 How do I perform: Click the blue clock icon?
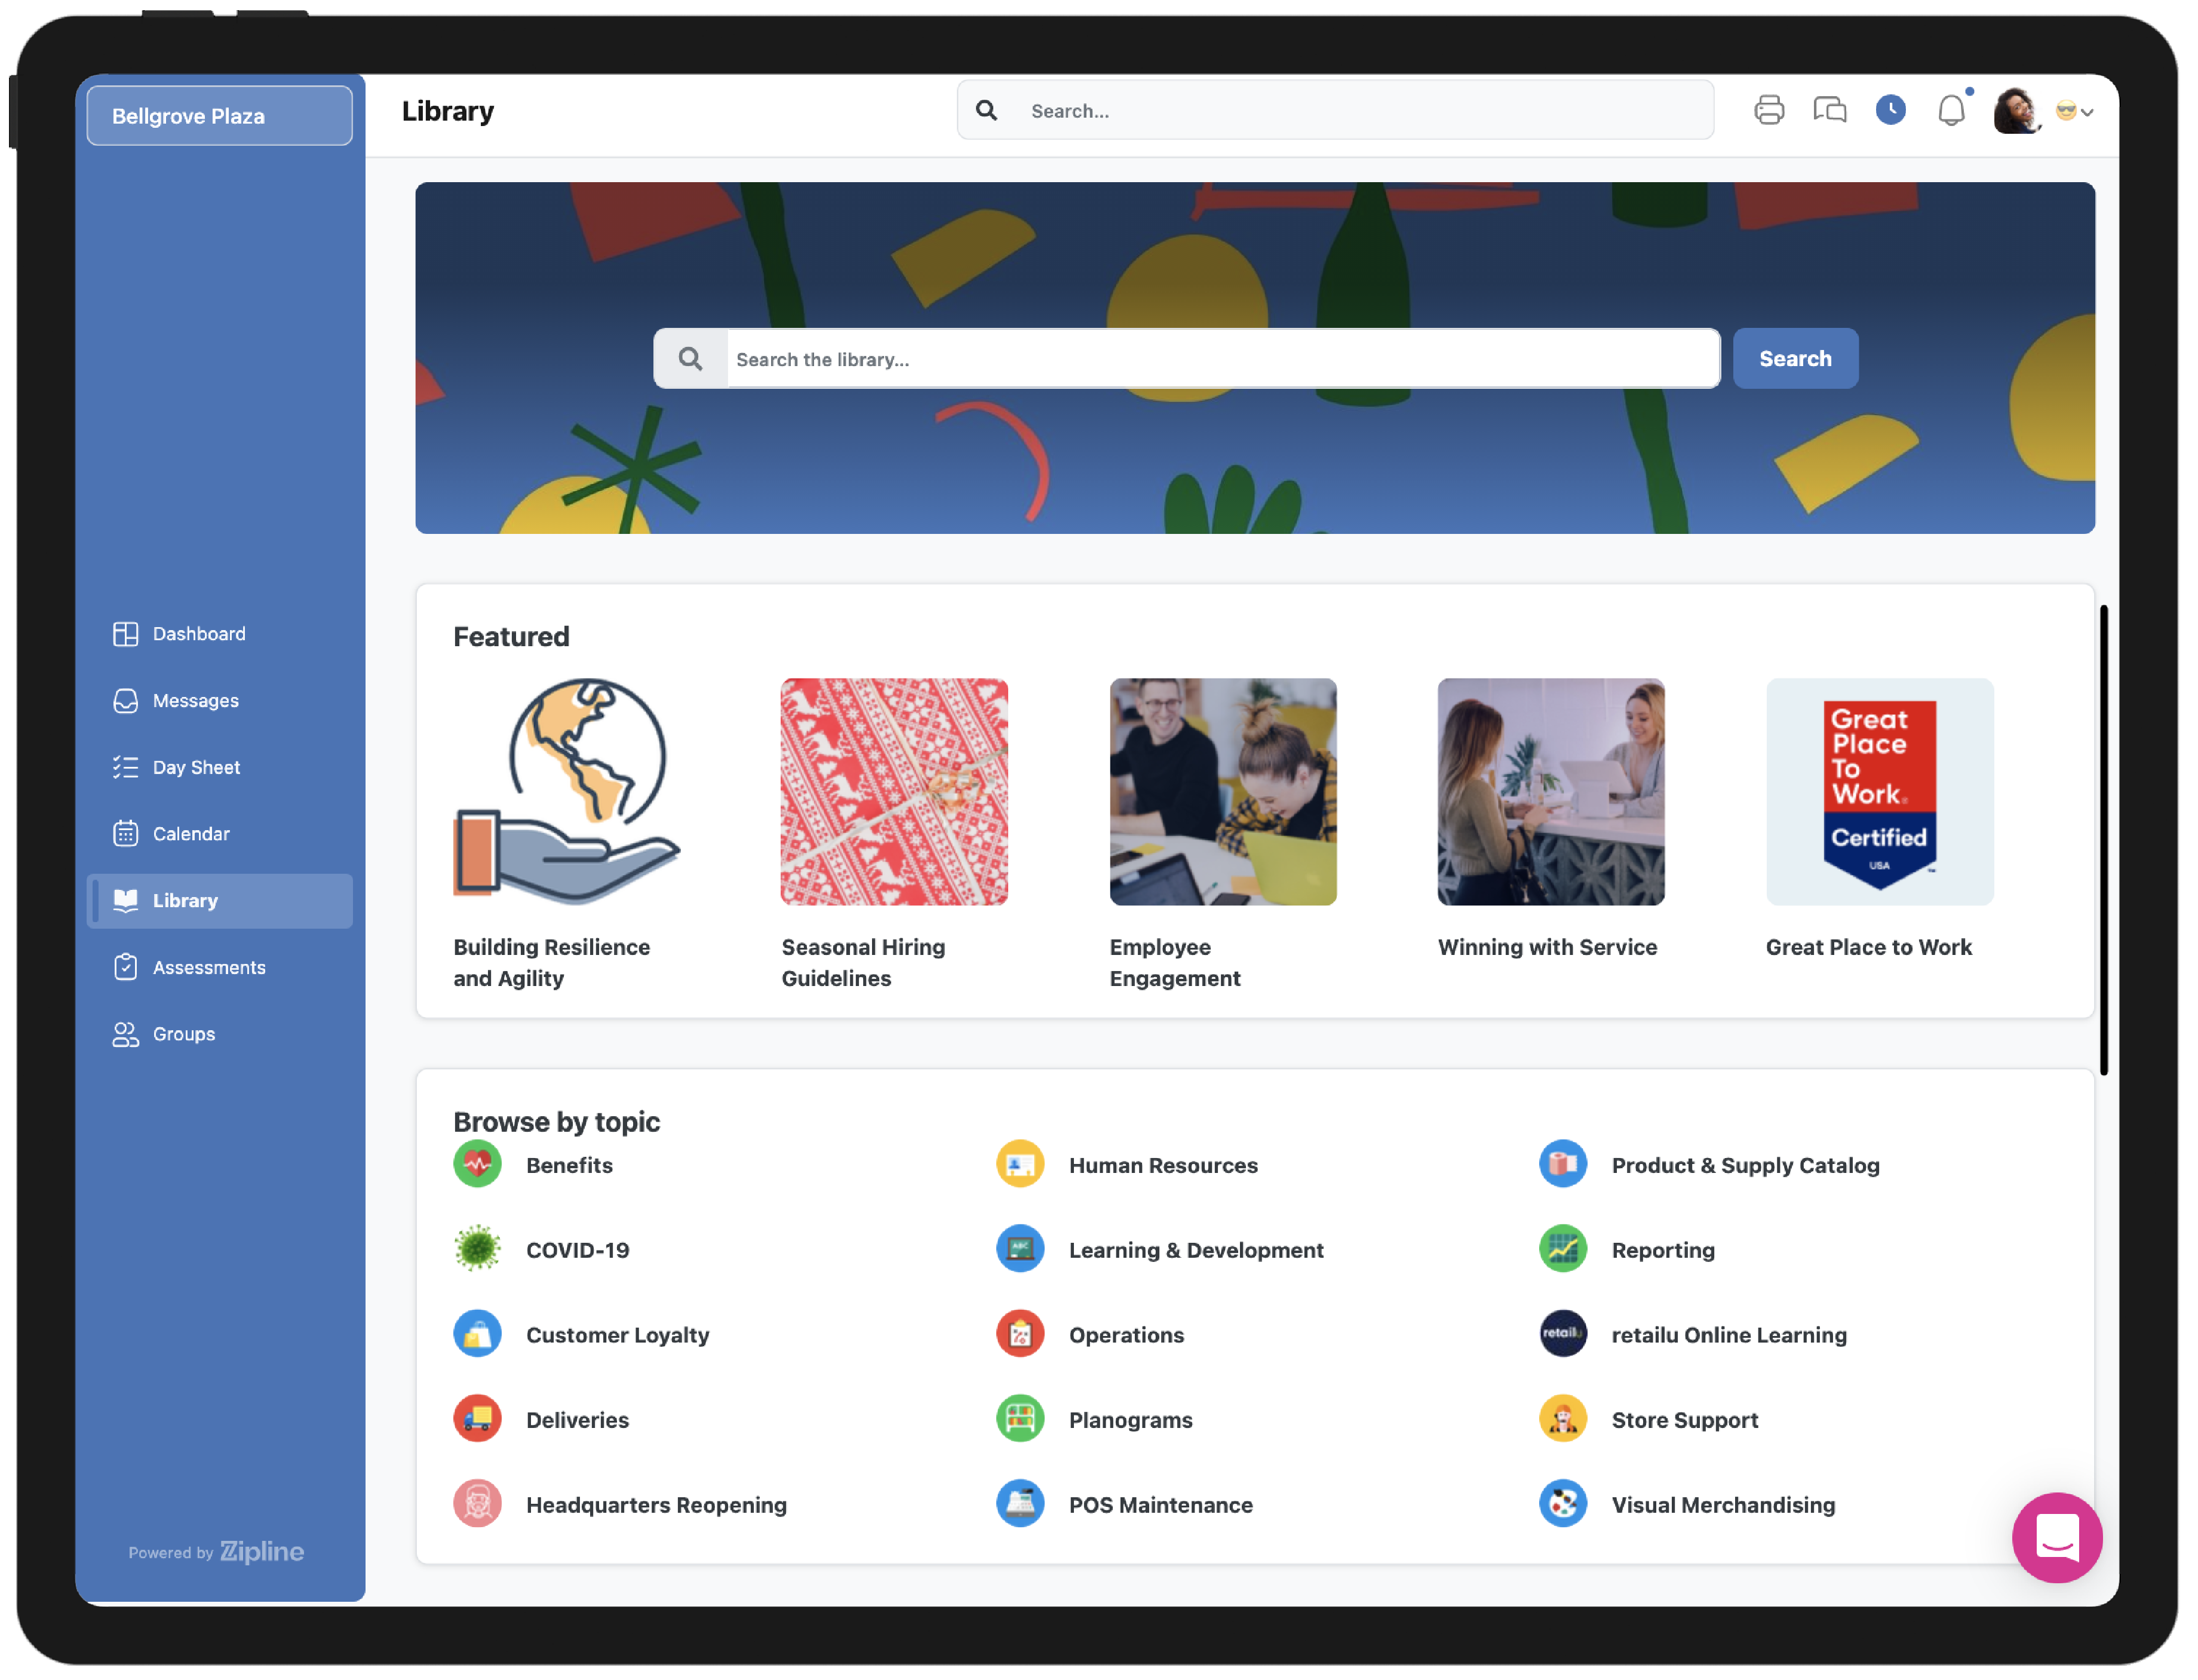point(1890,110)
